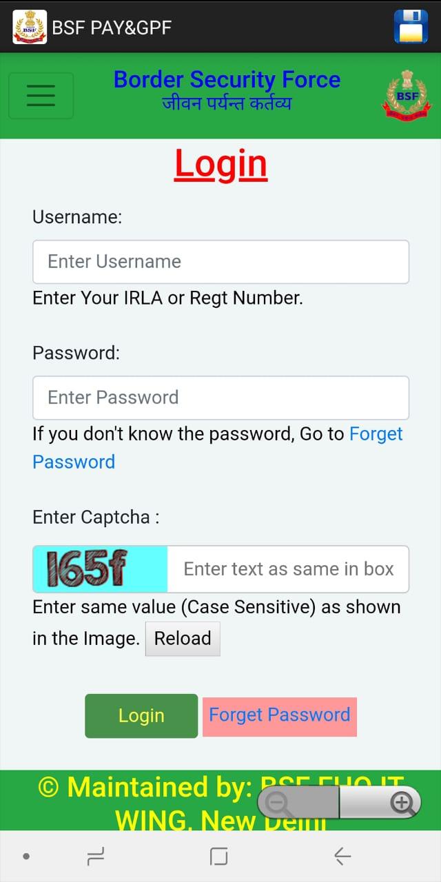The width and height of the screenshot is (441, 882).
Task: Tap the captcha image I65f
Action: coord(100,569)
